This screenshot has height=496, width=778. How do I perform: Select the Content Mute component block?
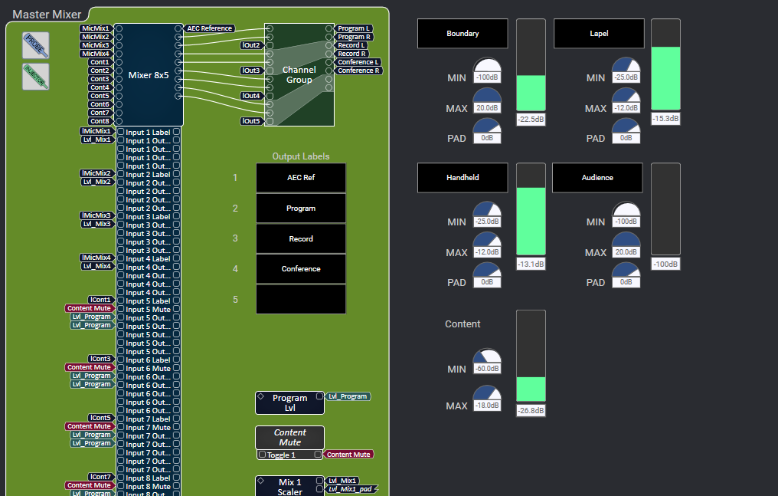point(289,437)
